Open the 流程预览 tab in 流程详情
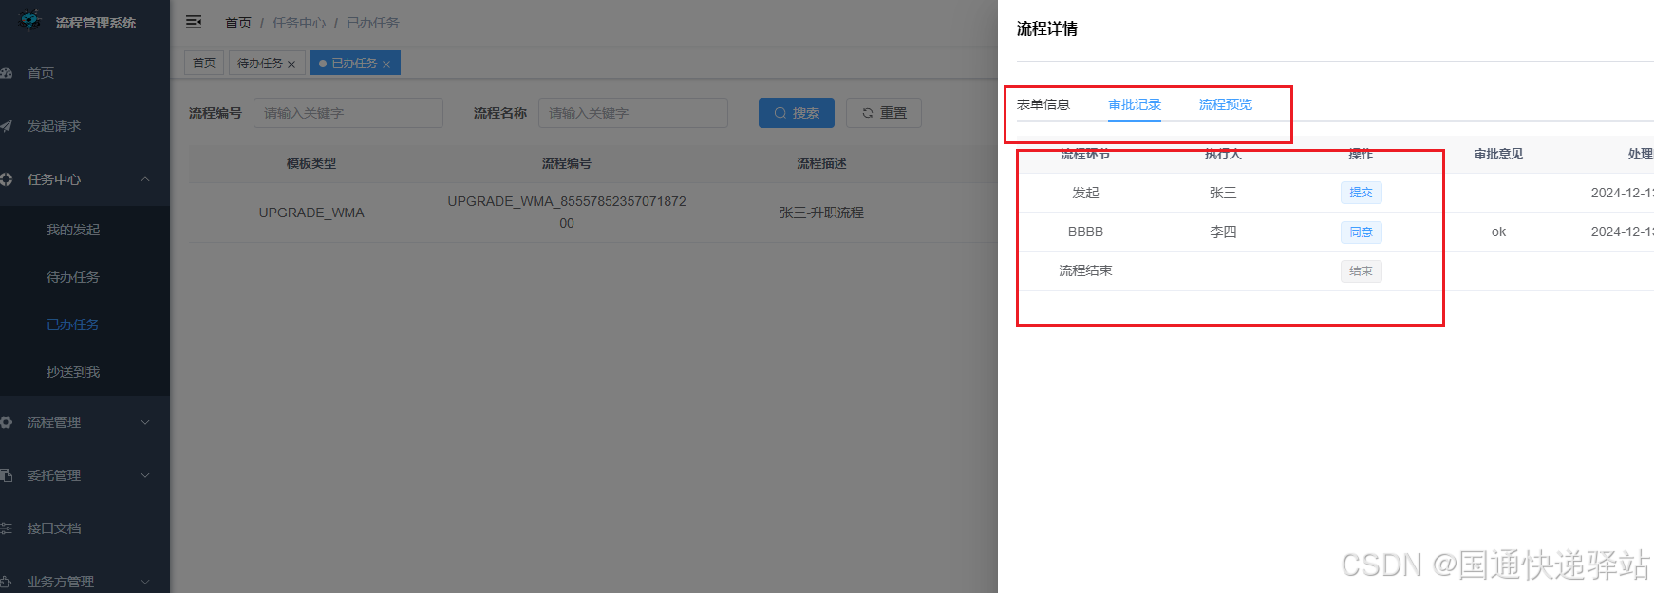 point(1226,104)
